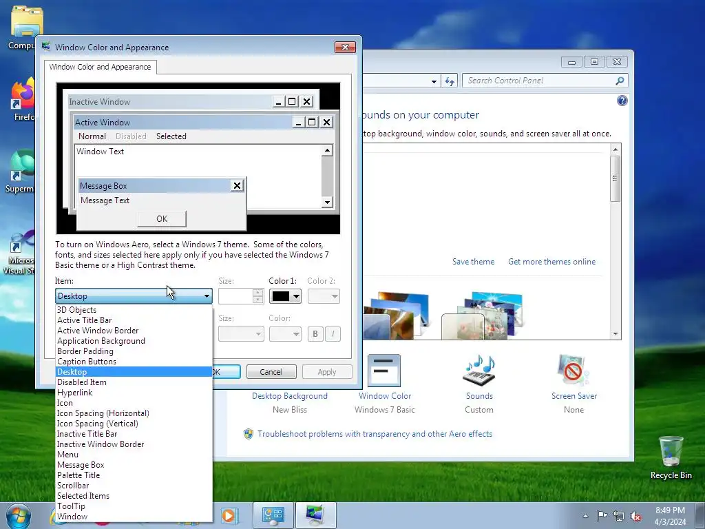This screenshot has height=529, width=705.
Task: Select Hyperlink from the item list
Action: point(134,393)
